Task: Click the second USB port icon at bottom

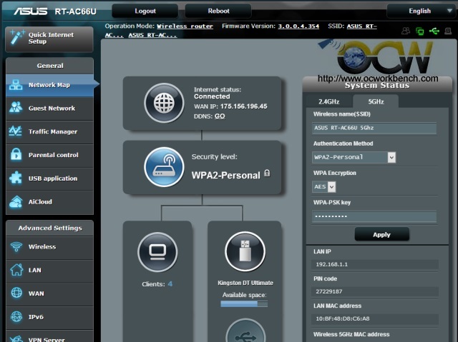Action: click(x=245, y=332)
